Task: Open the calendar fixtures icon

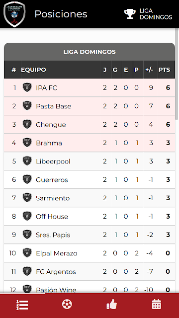Action: [x=157, y=305]
